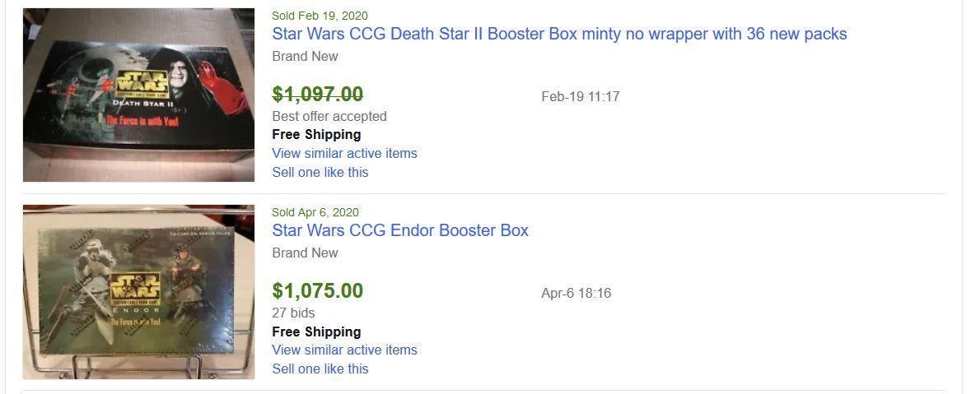Click the Feb-19 11:17 end time
The height and width of the screenshot is (394, 980).
tap(581, 96)
